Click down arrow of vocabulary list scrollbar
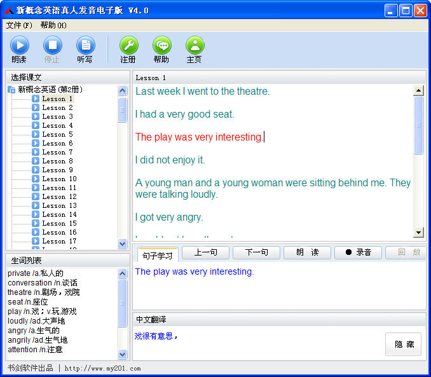This screenshot has width=431, height=377. pyautogui.click(x=123, y=354)
